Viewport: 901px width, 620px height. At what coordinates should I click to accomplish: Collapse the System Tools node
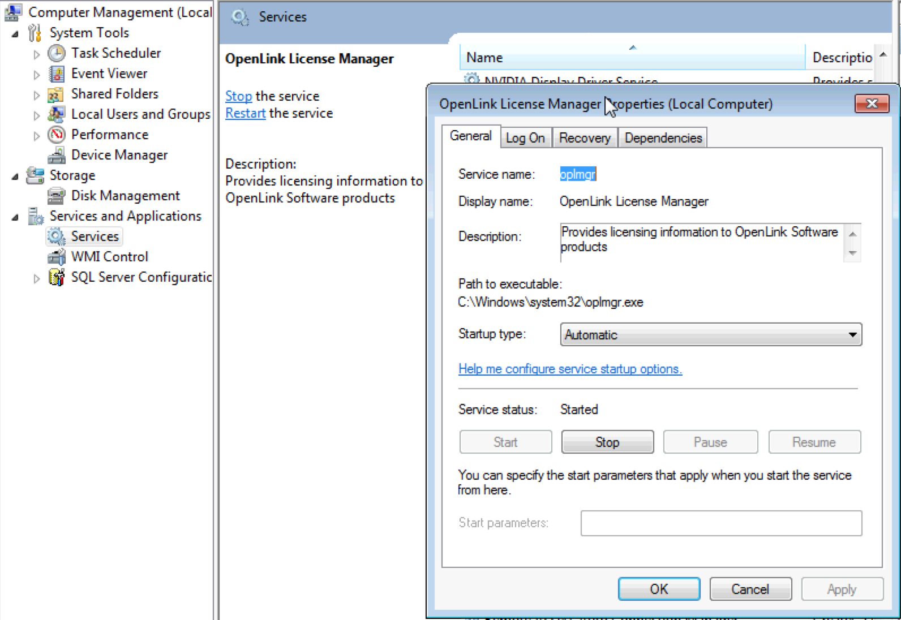[x=15, y=35]
